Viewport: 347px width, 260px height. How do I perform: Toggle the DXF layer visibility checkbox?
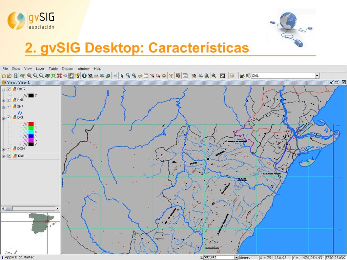(x=9, y=117)
